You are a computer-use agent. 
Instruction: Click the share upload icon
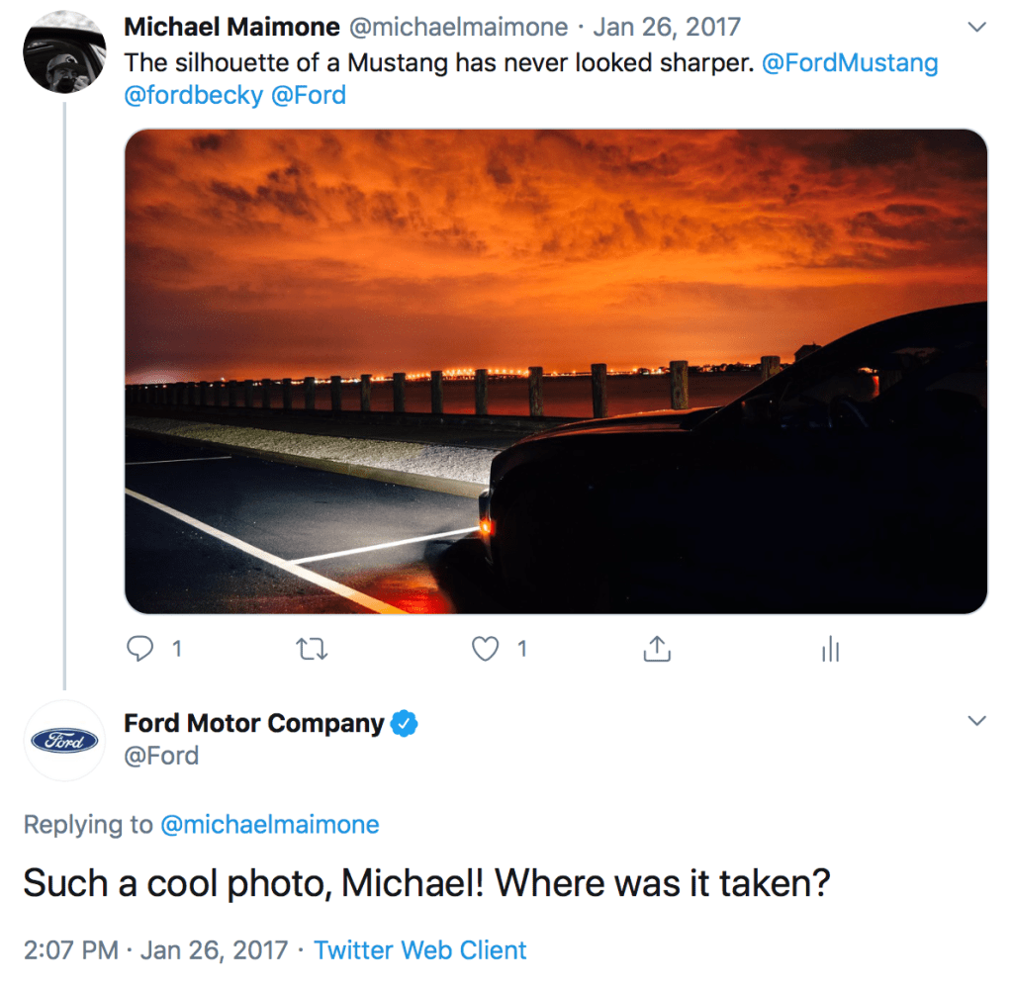pos(657,649)
